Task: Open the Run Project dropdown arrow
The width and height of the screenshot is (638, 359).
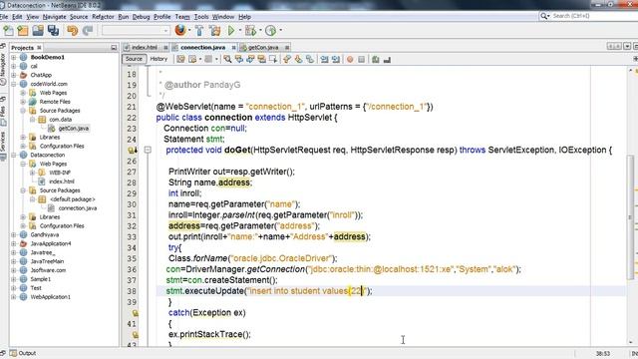Action: [x=240, y=30]
